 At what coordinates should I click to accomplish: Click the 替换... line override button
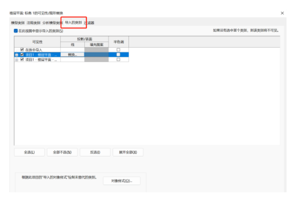coord(72,54)
